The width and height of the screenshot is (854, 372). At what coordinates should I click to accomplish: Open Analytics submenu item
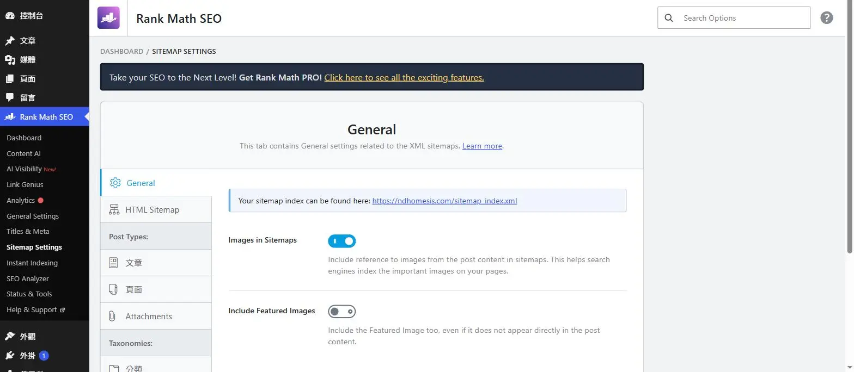(x=21, y=200)
